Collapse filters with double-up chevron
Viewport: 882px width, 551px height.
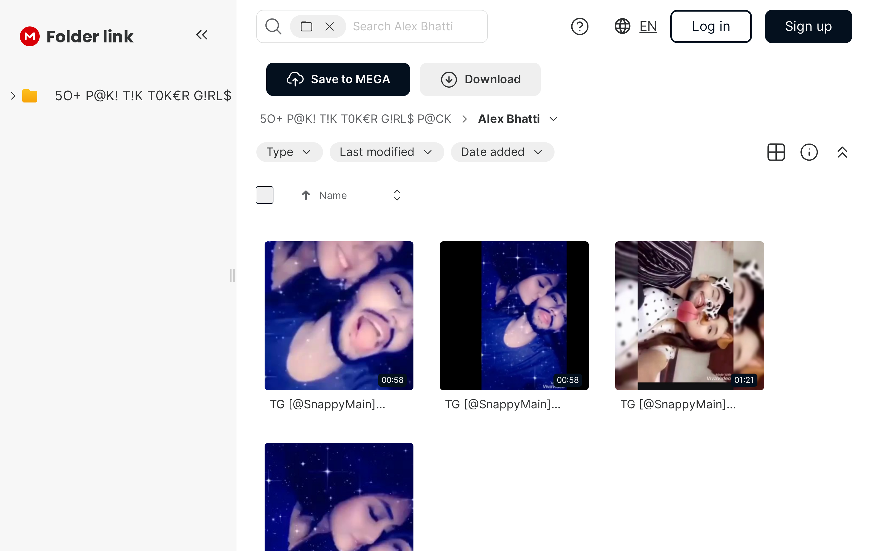pyautogui.click(x=842, y=152)
